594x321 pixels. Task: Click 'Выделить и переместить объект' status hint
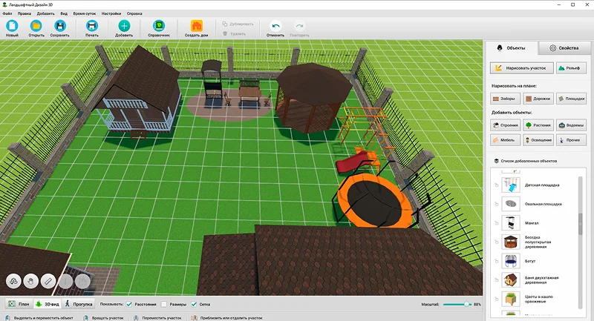(43, 318)
